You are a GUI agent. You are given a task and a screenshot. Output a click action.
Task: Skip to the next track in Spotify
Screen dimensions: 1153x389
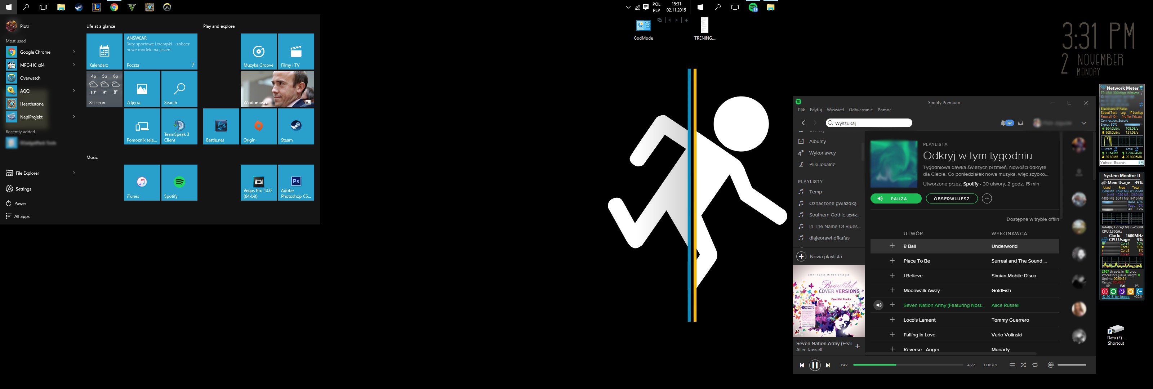[x=828, y=365]
